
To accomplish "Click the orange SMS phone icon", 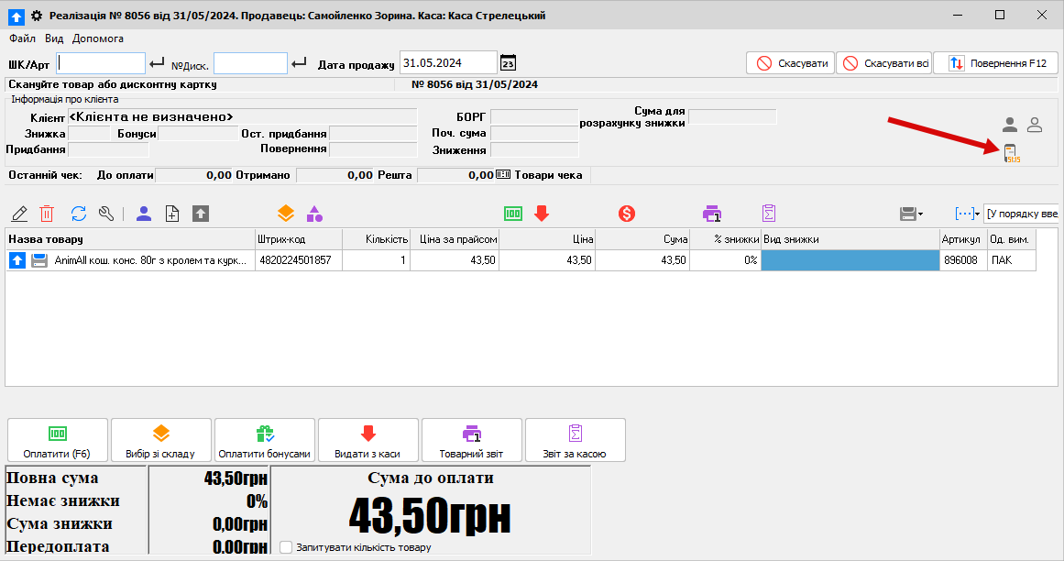I will [x=1011, y=154].
